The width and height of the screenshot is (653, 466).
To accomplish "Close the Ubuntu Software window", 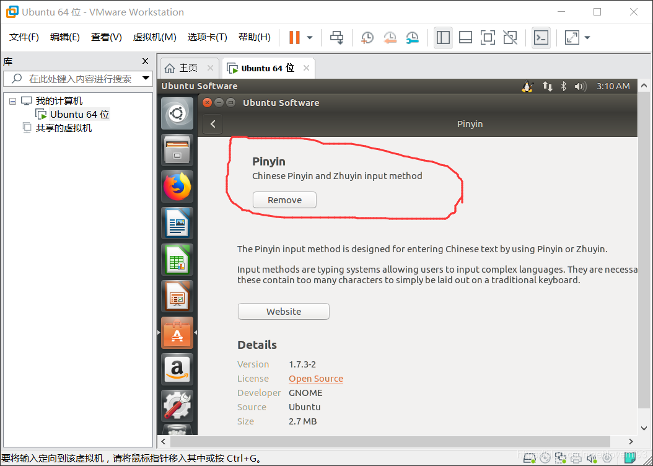I will [207, 102].
